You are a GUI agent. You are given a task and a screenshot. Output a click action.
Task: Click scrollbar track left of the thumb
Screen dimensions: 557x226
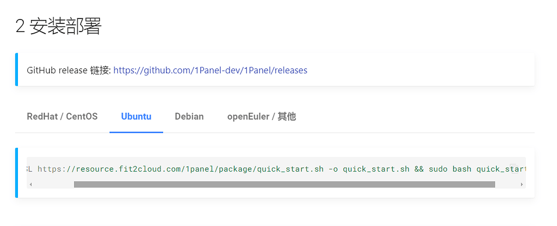click(x=54, y=185)
